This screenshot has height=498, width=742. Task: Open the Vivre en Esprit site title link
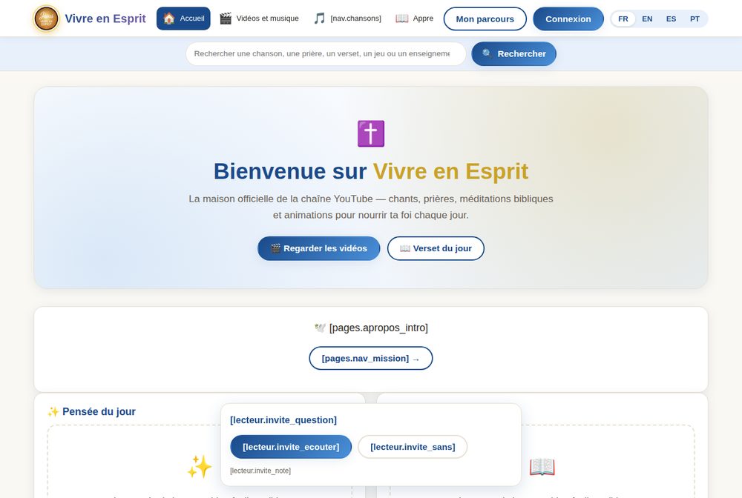105,19
